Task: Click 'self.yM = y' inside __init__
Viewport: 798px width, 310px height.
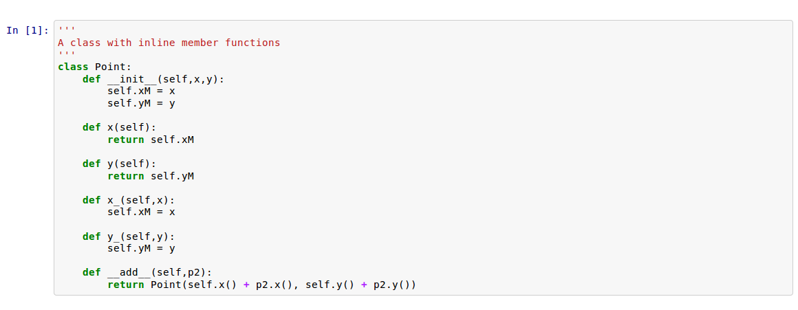Action: click(x=141, y=103)
